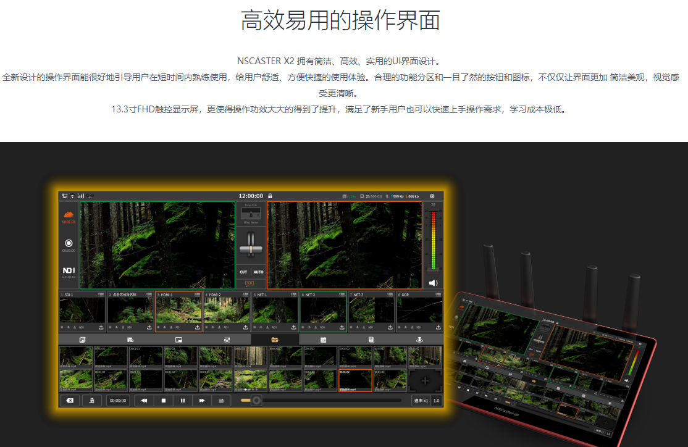Switch to the audio mixer sliders tab

227,340
